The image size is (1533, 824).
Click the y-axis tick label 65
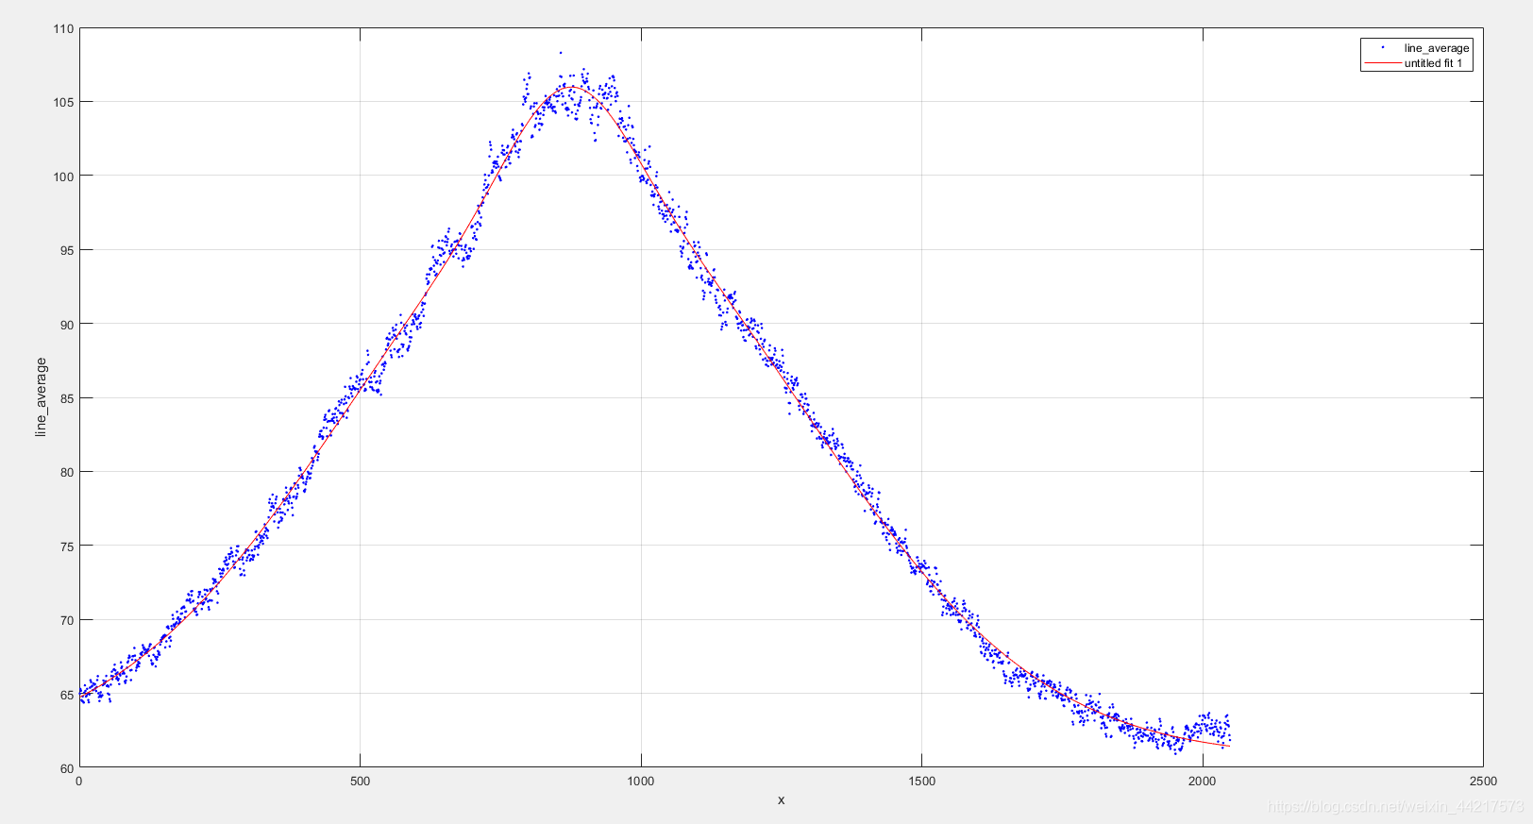(66, 695)
